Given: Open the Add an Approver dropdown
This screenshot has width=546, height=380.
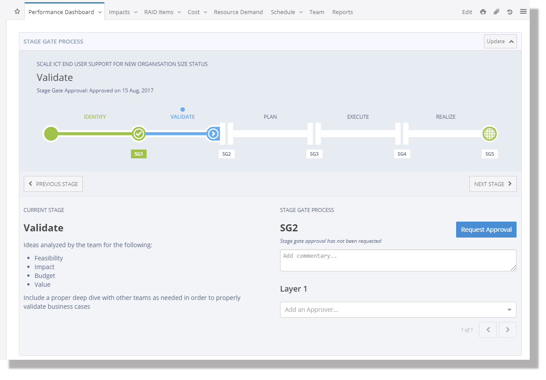Looking at the screenshot, I should pyautogui.click(x=398, y=310).
